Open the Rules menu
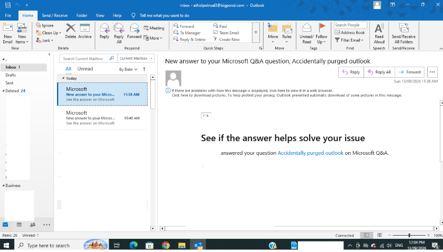The width and height of the screenshot is (443, 252). click(287, 33)
